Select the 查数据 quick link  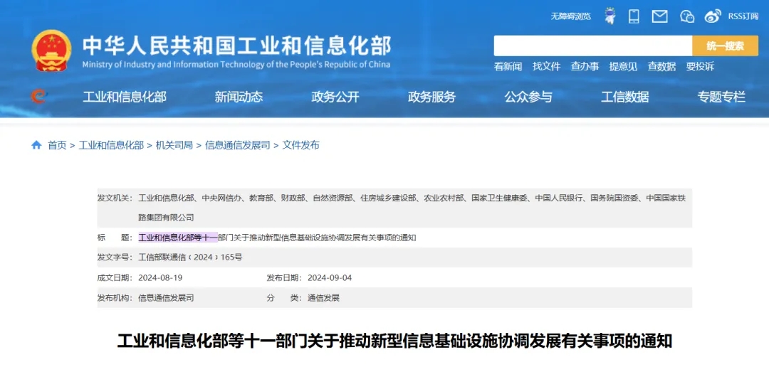(x=661, y=67)
